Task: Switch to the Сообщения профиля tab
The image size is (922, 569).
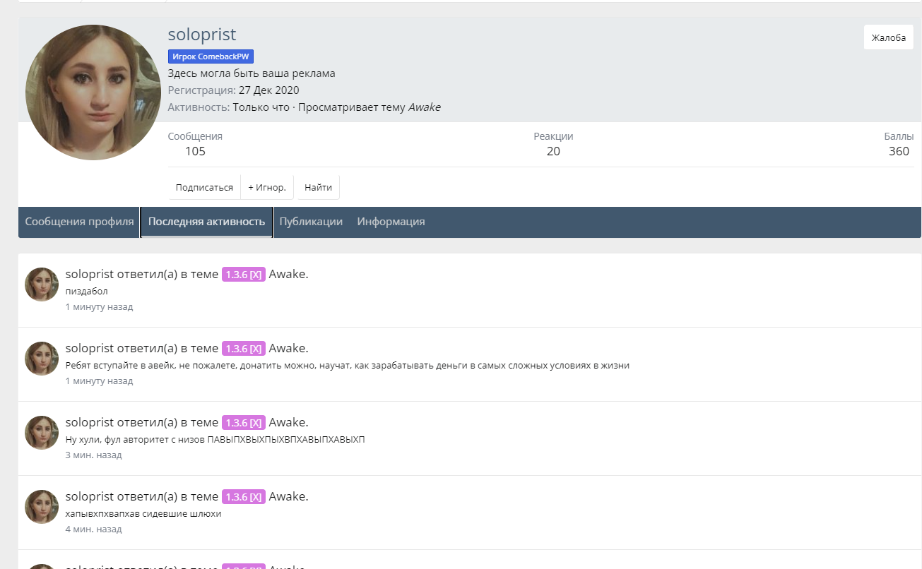Action: [x=79, y=222]
